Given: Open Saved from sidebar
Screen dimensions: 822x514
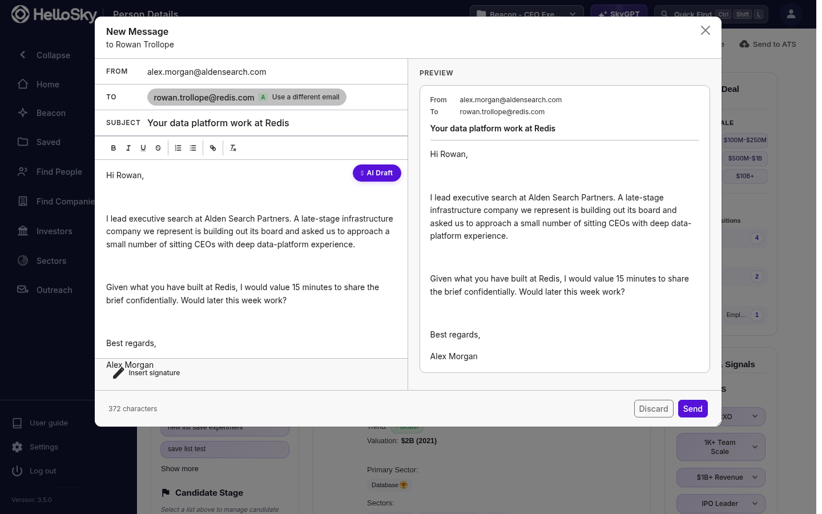Looking at the screenshot, I should (x=39, y=142).
